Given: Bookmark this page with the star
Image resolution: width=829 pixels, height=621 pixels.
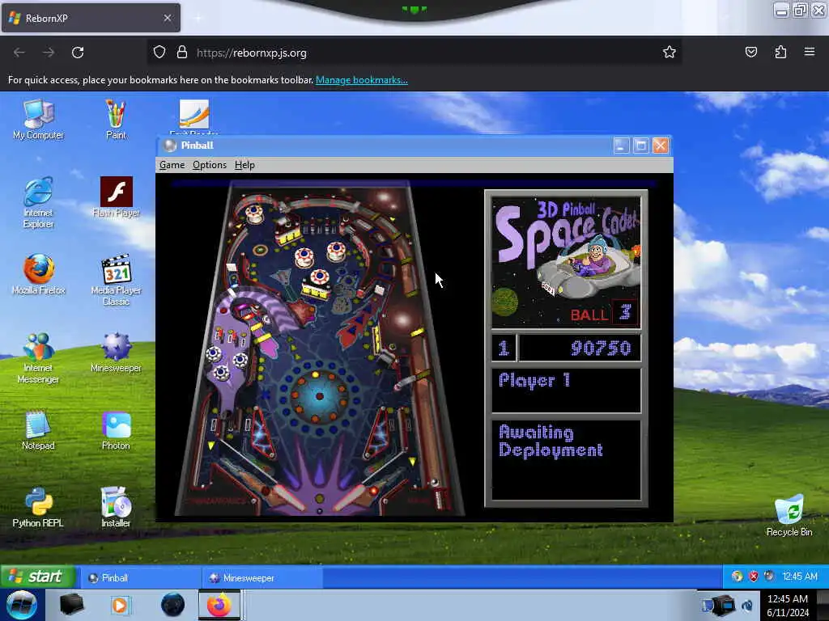Looking at the screenshot, I should pyautogui.click(x=670, y=53).
